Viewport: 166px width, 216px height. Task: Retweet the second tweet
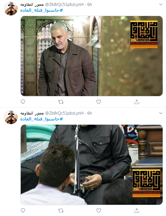(61, 211)
